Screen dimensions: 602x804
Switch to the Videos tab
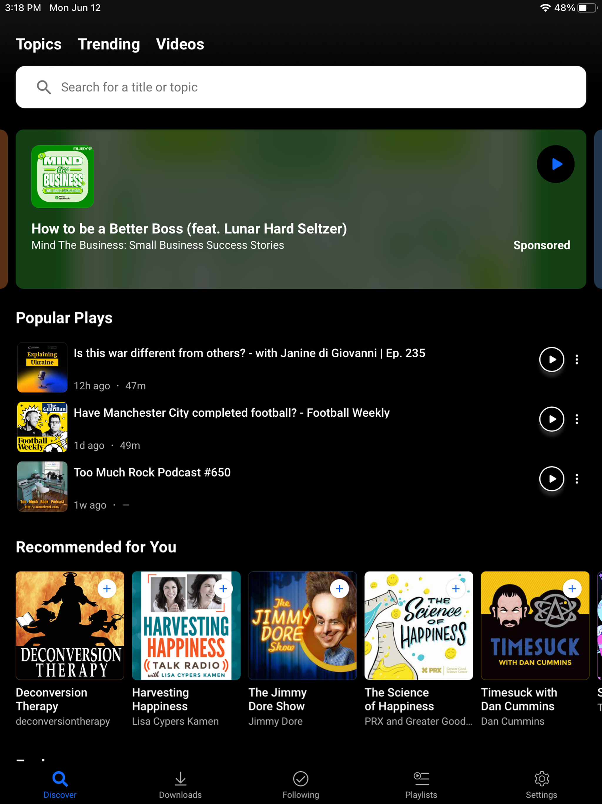pos(180,44)
